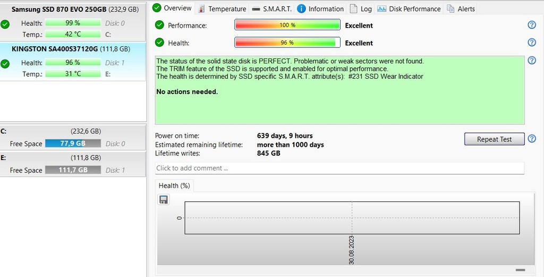Click the KINGSTON Temp 31 °C bar
Screen dimensions: 544x277
click(x=73, y=73)
